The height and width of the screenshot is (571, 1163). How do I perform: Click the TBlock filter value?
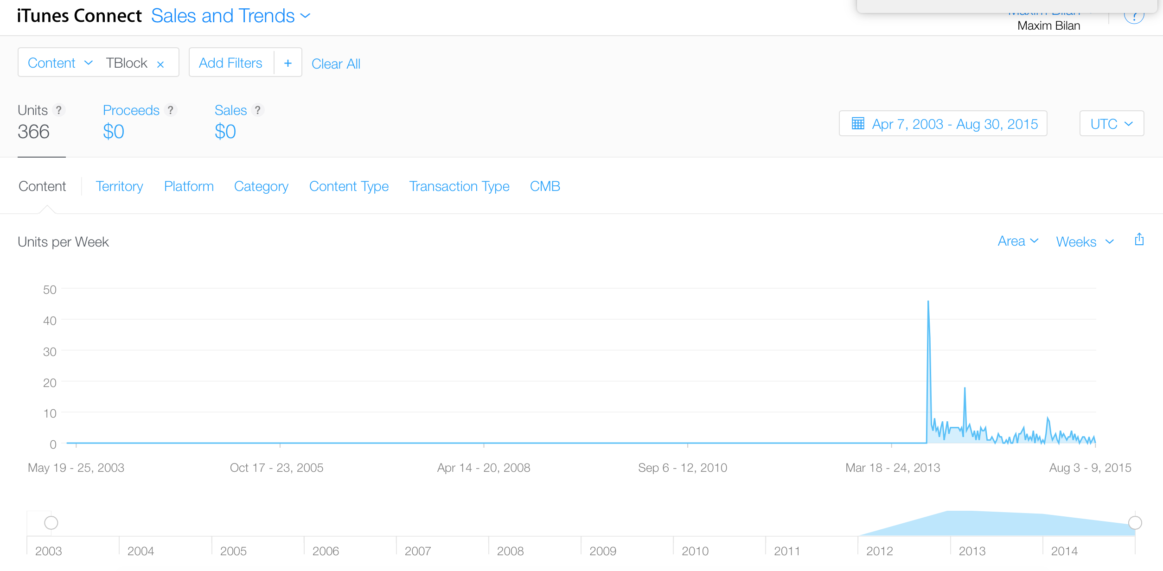pos(126,63)
